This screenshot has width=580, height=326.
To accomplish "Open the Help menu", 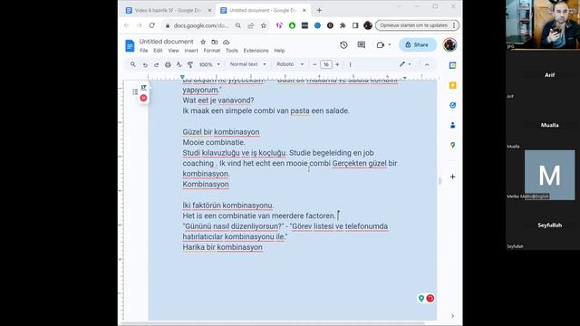I will click(x=279, y=51).
